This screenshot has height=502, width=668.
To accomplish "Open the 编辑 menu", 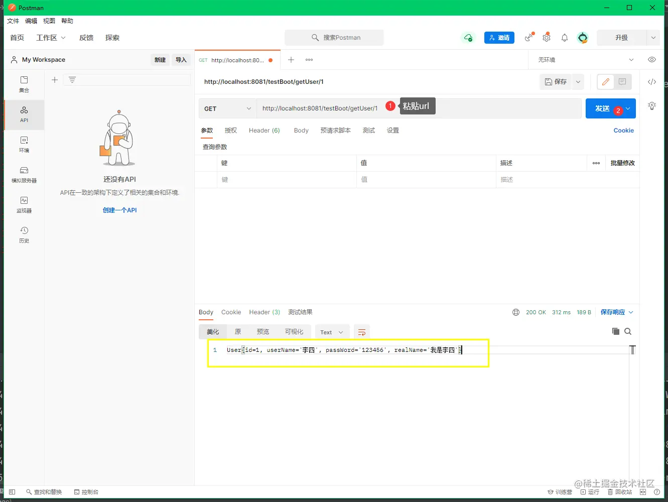I will tap(31, 21).
